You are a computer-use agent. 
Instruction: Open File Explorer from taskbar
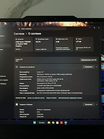[49, 123]
